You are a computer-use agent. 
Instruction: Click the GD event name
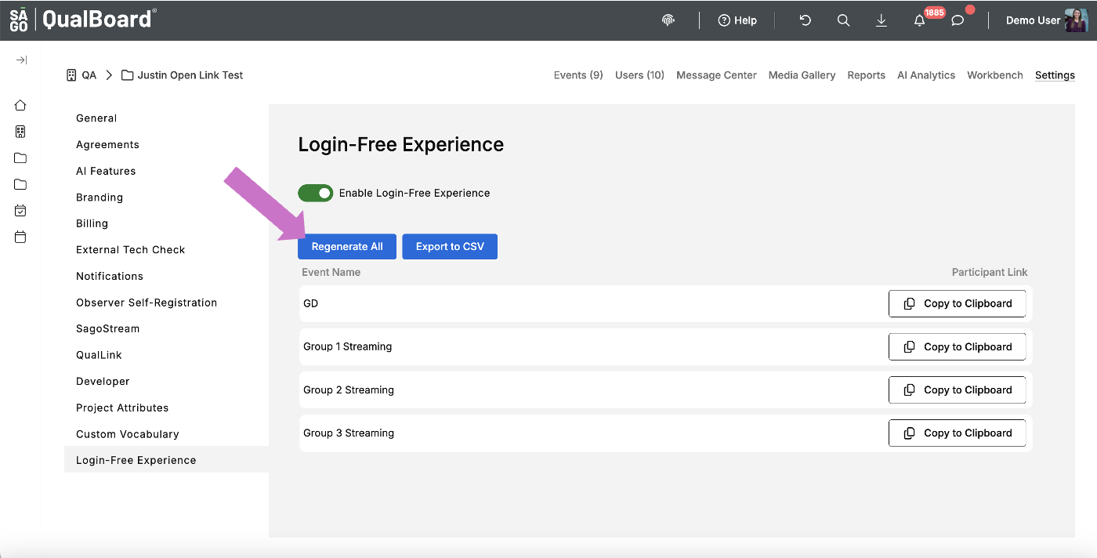[x=311, y=303]
